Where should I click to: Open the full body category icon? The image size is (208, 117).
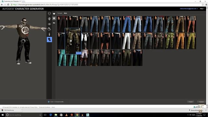click(49, 34)
